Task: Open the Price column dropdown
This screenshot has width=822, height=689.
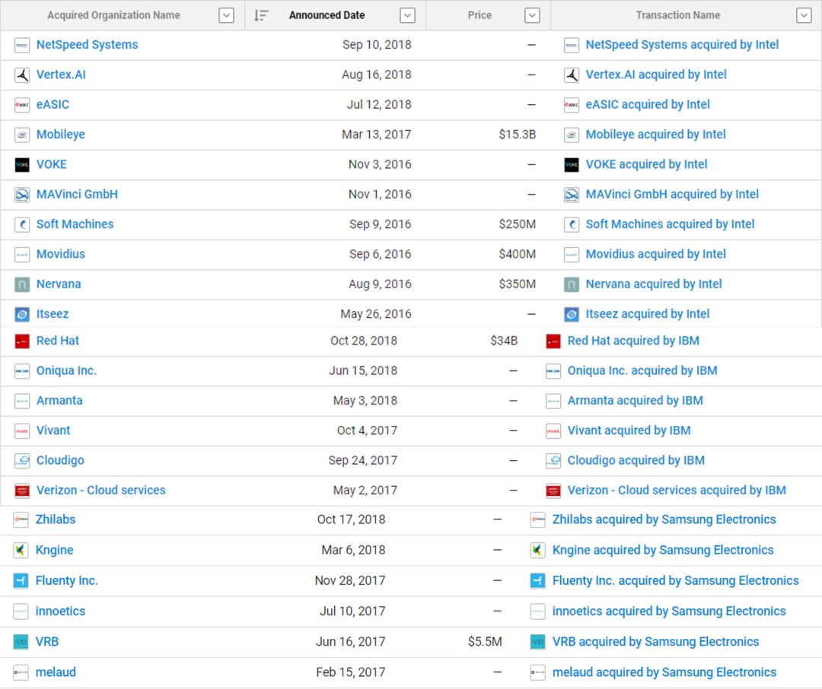Action: point(532,16)
